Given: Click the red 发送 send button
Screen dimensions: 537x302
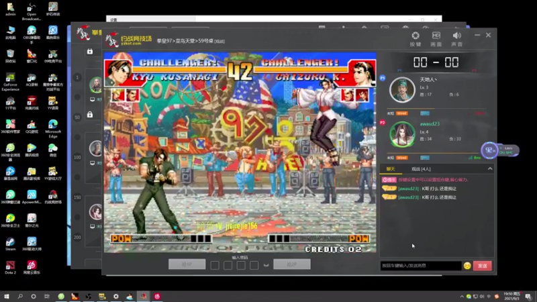Looking at the screenshot, I should point(482,266).
